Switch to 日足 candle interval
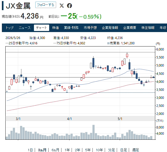This screenshot has width=167, height=152. click(x=123, y=150)
